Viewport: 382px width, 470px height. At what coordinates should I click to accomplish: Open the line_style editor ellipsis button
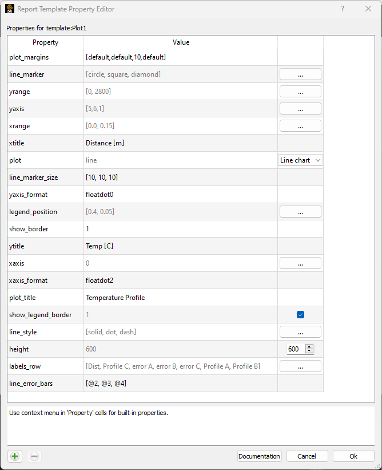point(300,332)
